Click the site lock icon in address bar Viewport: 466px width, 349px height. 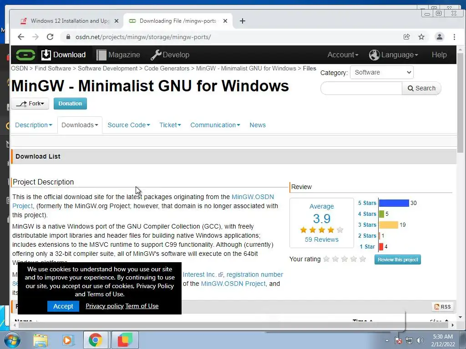(x=68, y=37)
